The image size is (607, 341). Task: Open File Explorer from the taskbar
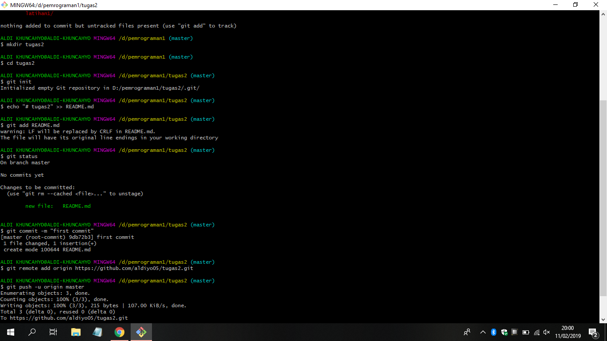76,332
